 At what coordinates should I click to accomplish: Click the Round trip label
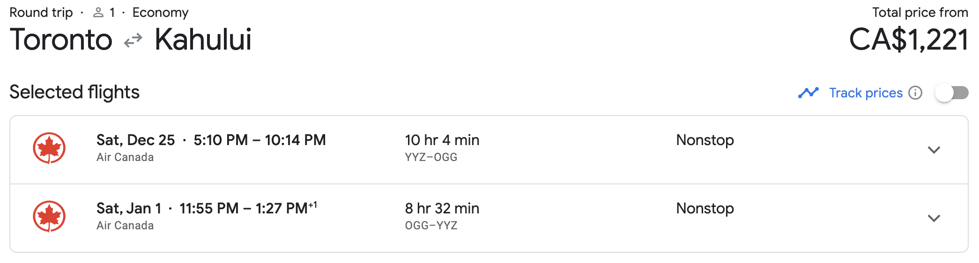pyautogui.click(x=41, y=13)
